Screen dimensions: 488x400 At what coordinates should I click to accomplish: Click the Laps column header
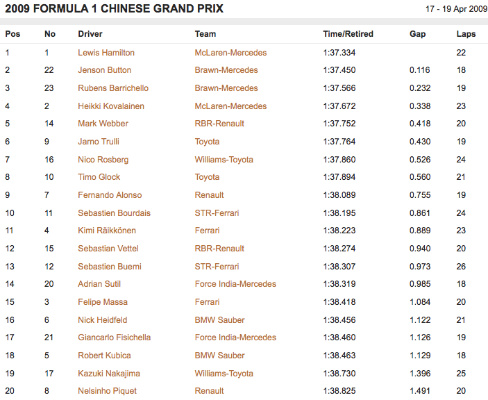coord(466,34)
